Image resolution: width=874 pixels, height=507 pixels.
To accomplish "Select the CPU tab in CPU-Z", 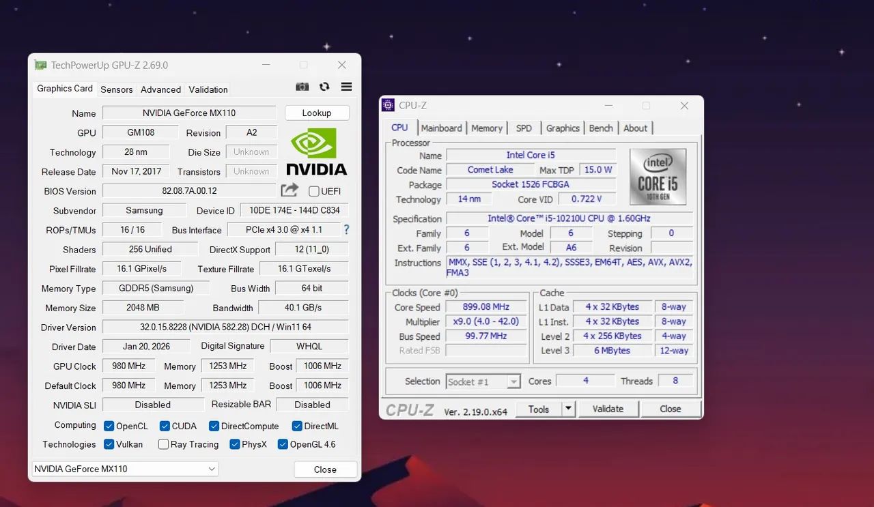I will coord(399,127).
